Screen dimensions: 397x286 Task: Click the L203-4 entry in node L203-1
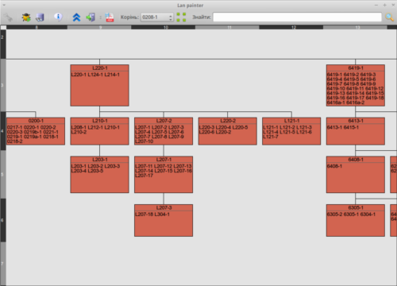(79, 171)
